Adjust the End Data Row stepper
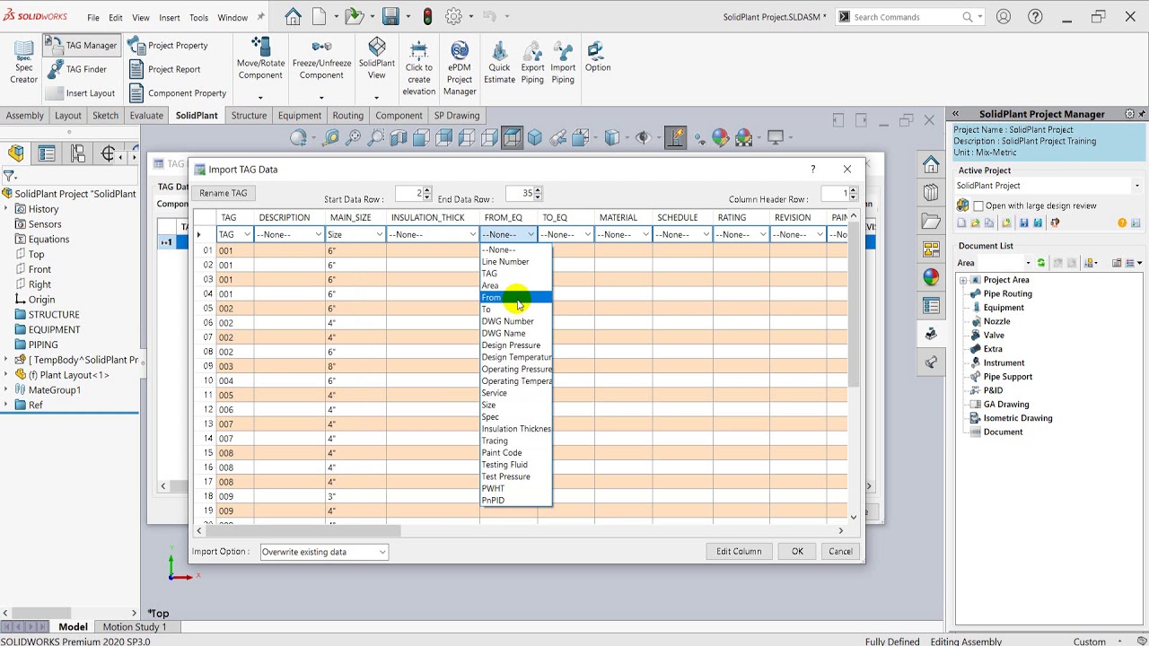Screen dimensions: 1149x646 538,193
